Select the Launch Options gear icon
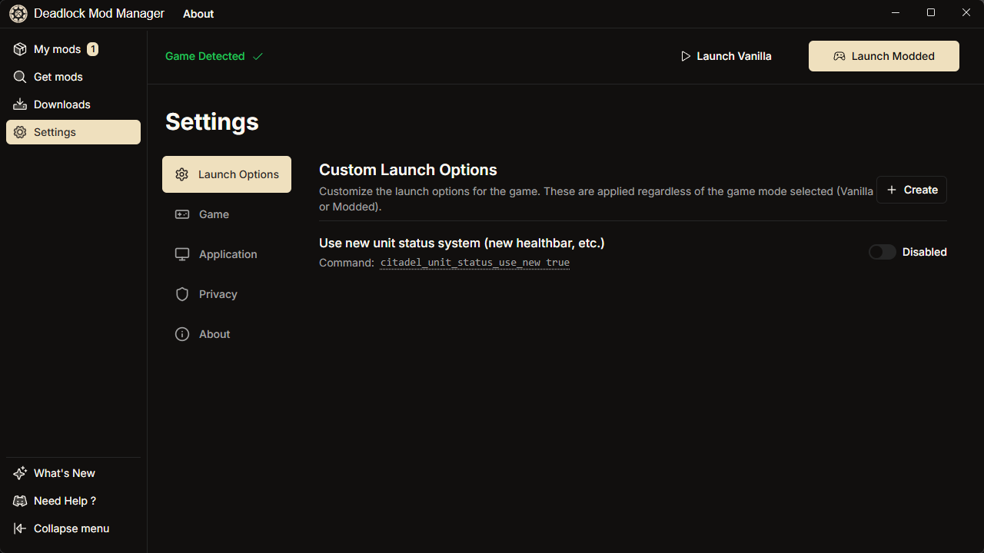Screen dimensions: 984x553 point(181,174)
